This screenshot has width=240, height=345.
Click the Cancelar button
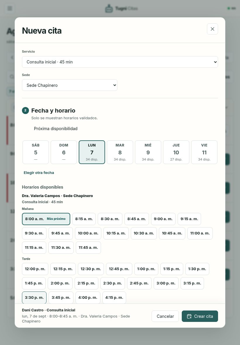pos(165,316)
